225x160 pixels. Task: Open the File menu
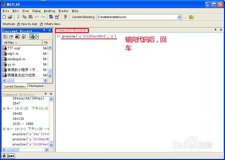[6, 11]
